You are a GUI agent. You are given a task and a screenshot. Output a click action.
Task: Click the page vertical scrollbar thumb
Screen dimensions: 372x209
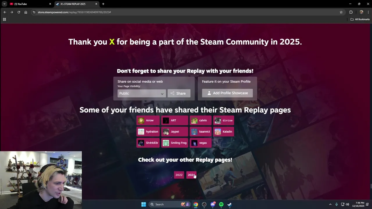(371, 186)
